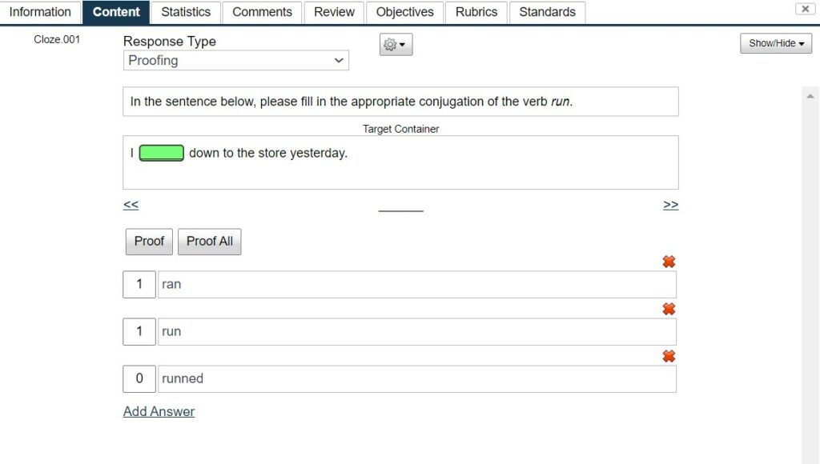Click the 'run' answer text field
The width and height of the screenshot is (820, 464).
coord(416,331)
